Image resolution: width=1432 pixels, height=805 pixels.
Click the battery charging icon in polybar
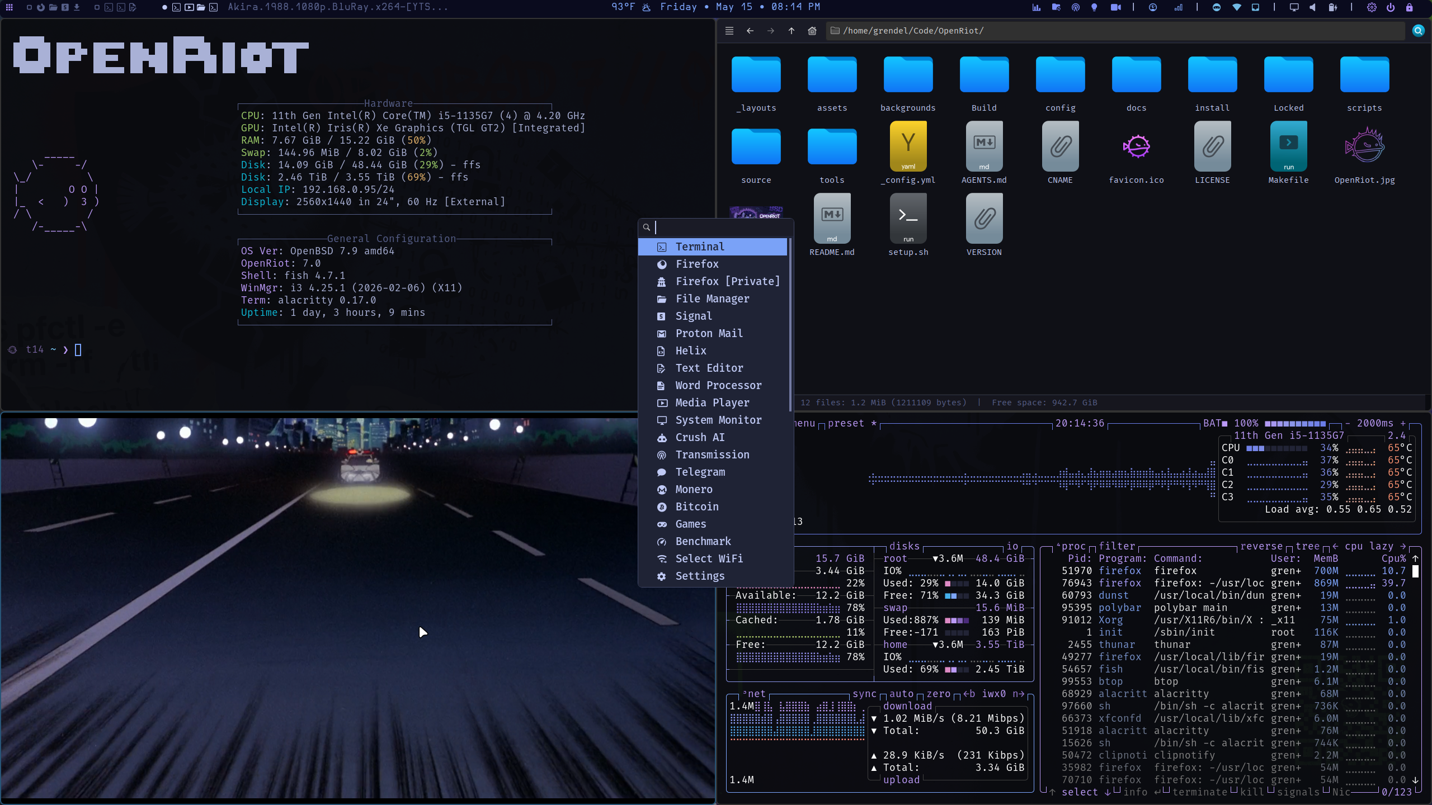[x=1333, y=7]
